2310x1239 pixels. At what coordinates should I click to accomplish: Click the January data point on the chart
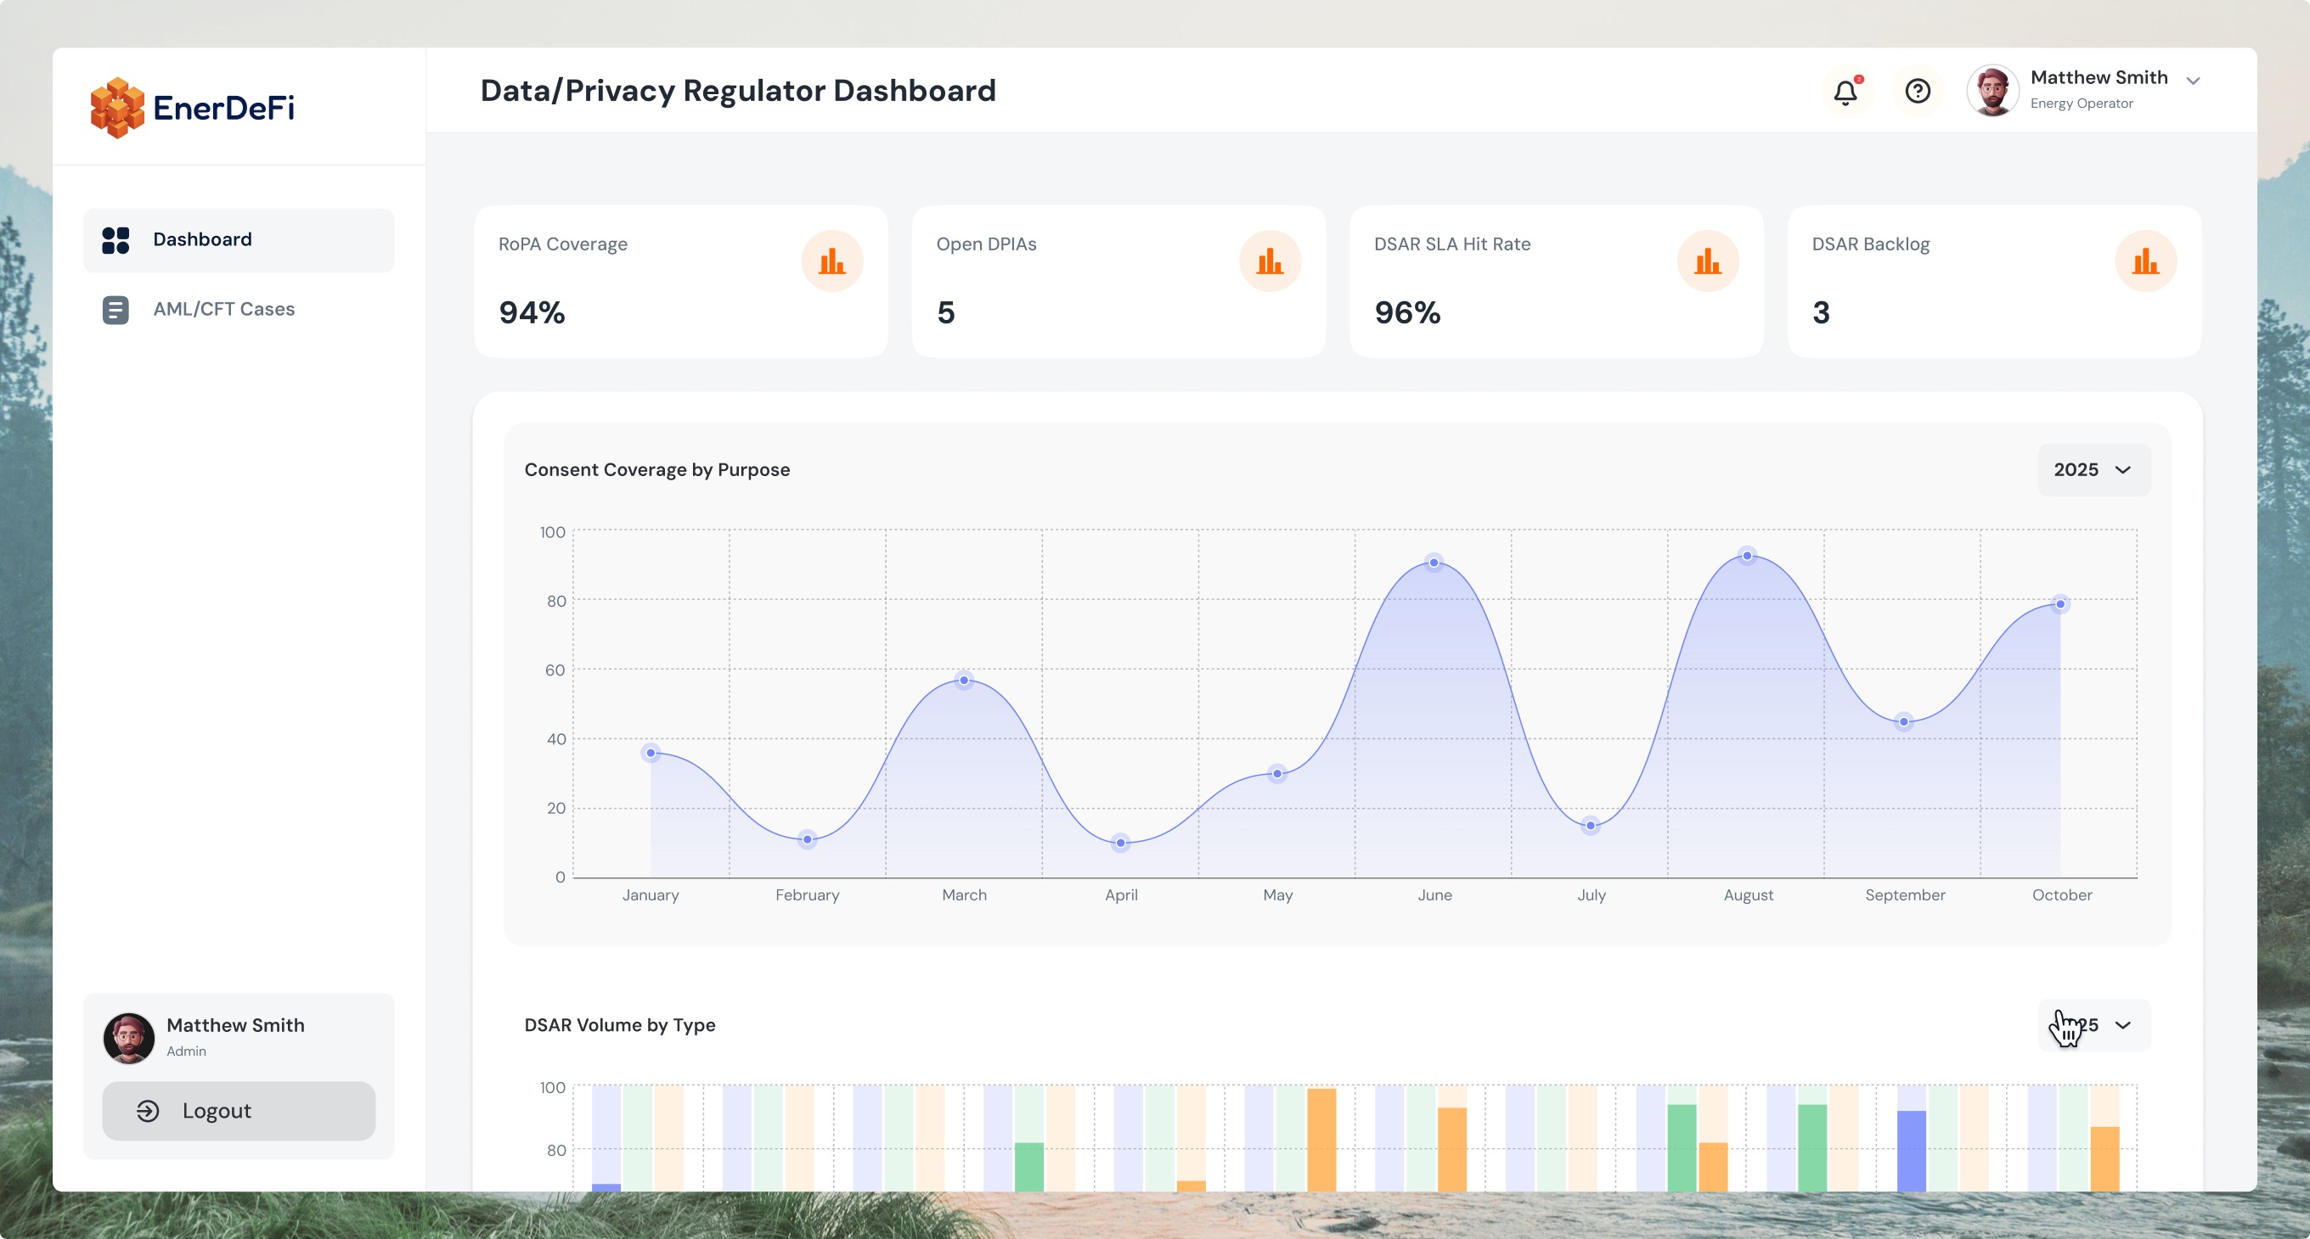pyautogui.click(x=651, y=753)
